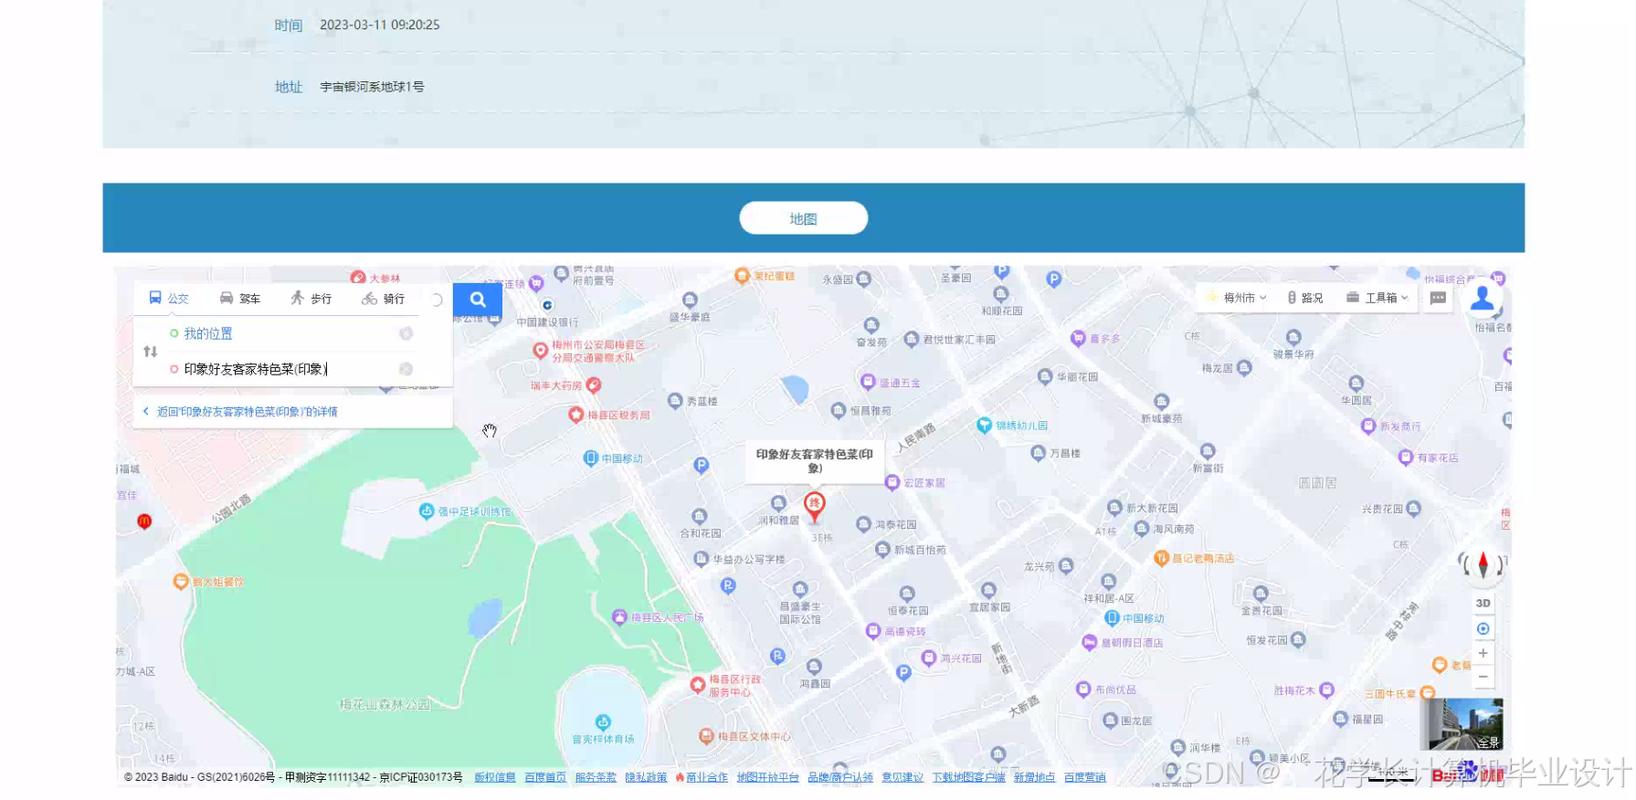Toggle 路况 traffic conditions layer
This screenshot has width=1636, height=800.
[x=1305, y=298]
